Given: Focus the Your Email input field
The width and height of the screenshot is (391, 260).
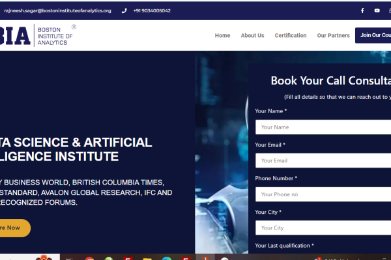Looking at the screenshot, I should 323,161.
